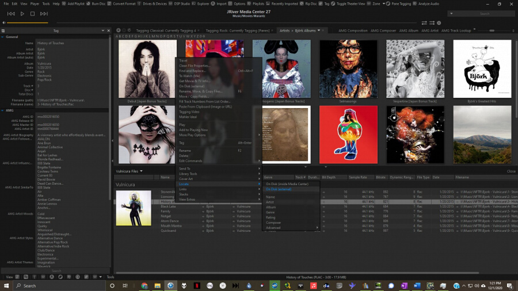The height and width of the screenshot is (291, 518).
Task: Click the AMG Track Lookup link
Action: (x=456, y=30)
